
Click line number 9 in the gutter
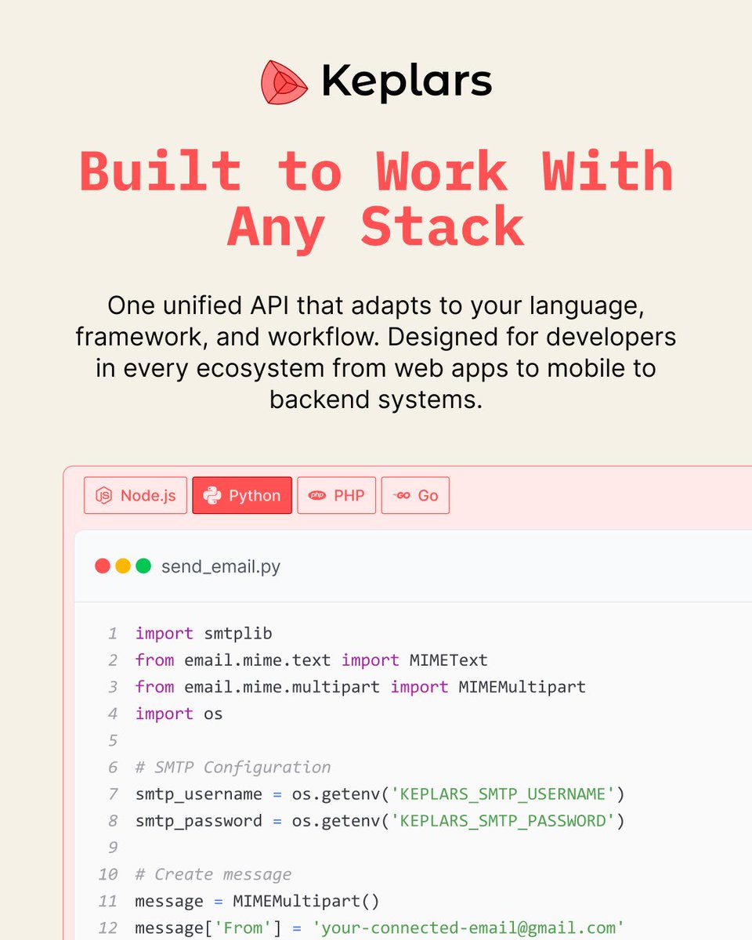point(113,848)
